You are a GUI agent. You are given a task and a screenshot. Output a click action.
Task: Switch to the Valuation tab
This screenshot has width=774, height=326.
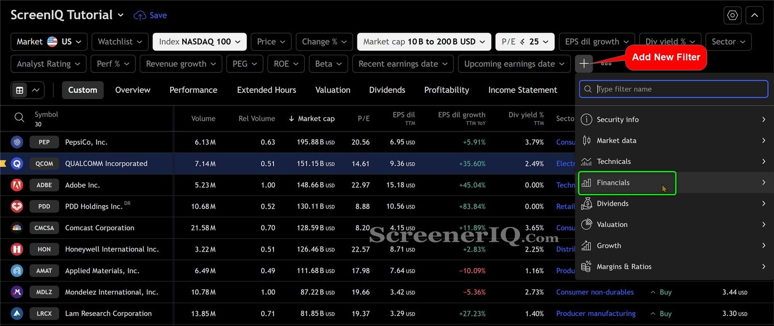(x=333, y=90)
